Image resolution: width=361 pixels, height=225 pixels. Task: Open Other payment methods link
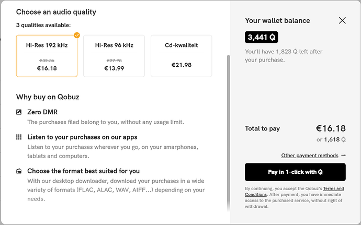click(310, 156)
